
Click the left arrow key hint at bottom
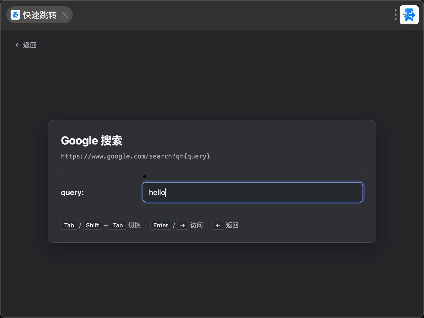[x=218, y=226]
